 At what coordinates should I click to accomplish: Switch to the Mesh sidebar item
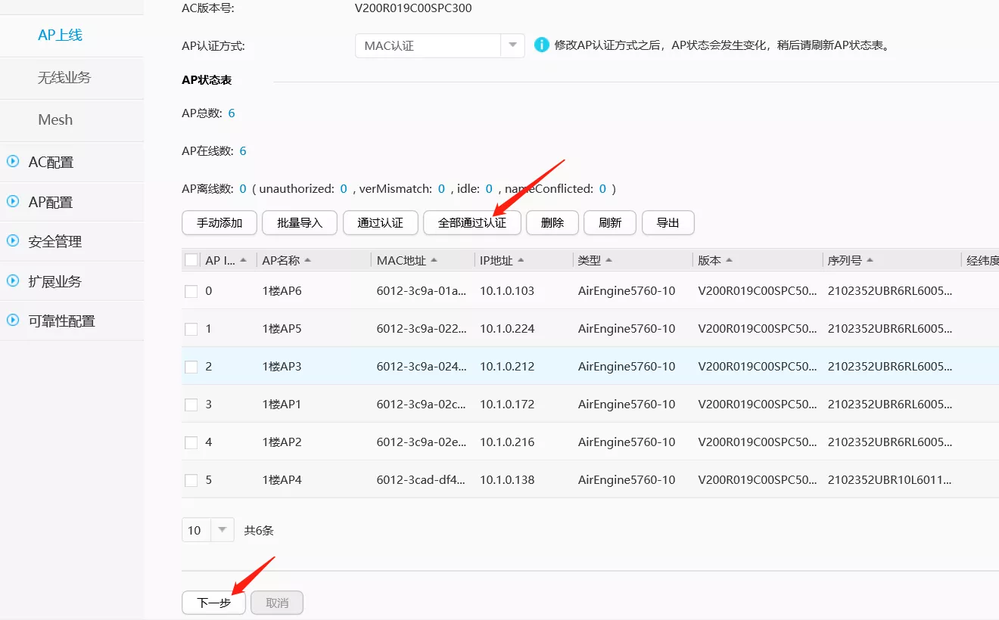click(55, 120)
